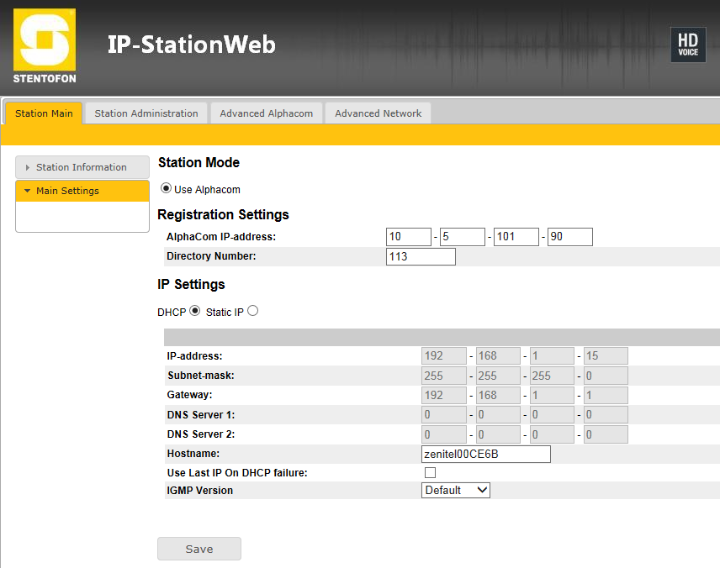Open the IGMP Version dropdown

(x=455, y=490)
